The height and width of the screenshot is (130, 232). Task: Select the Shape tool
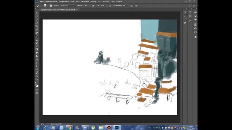(x=37, y=69)
